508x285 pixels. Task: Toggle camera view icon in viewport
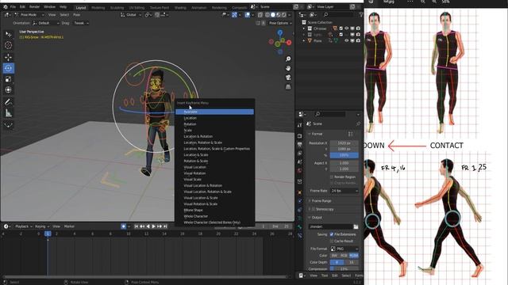tap(288, 78)
